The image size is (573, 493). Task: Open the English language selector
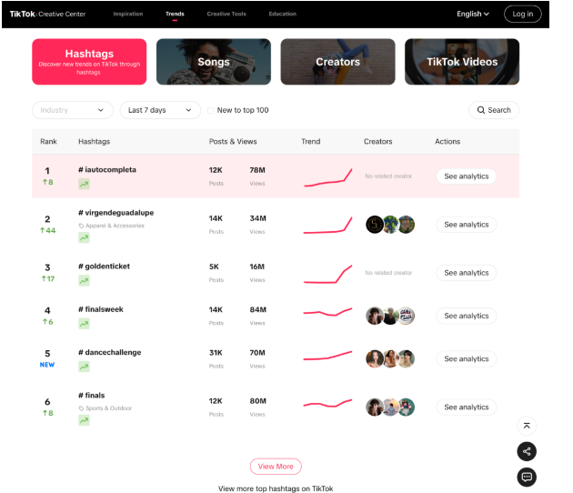click(x=473, y=14)
